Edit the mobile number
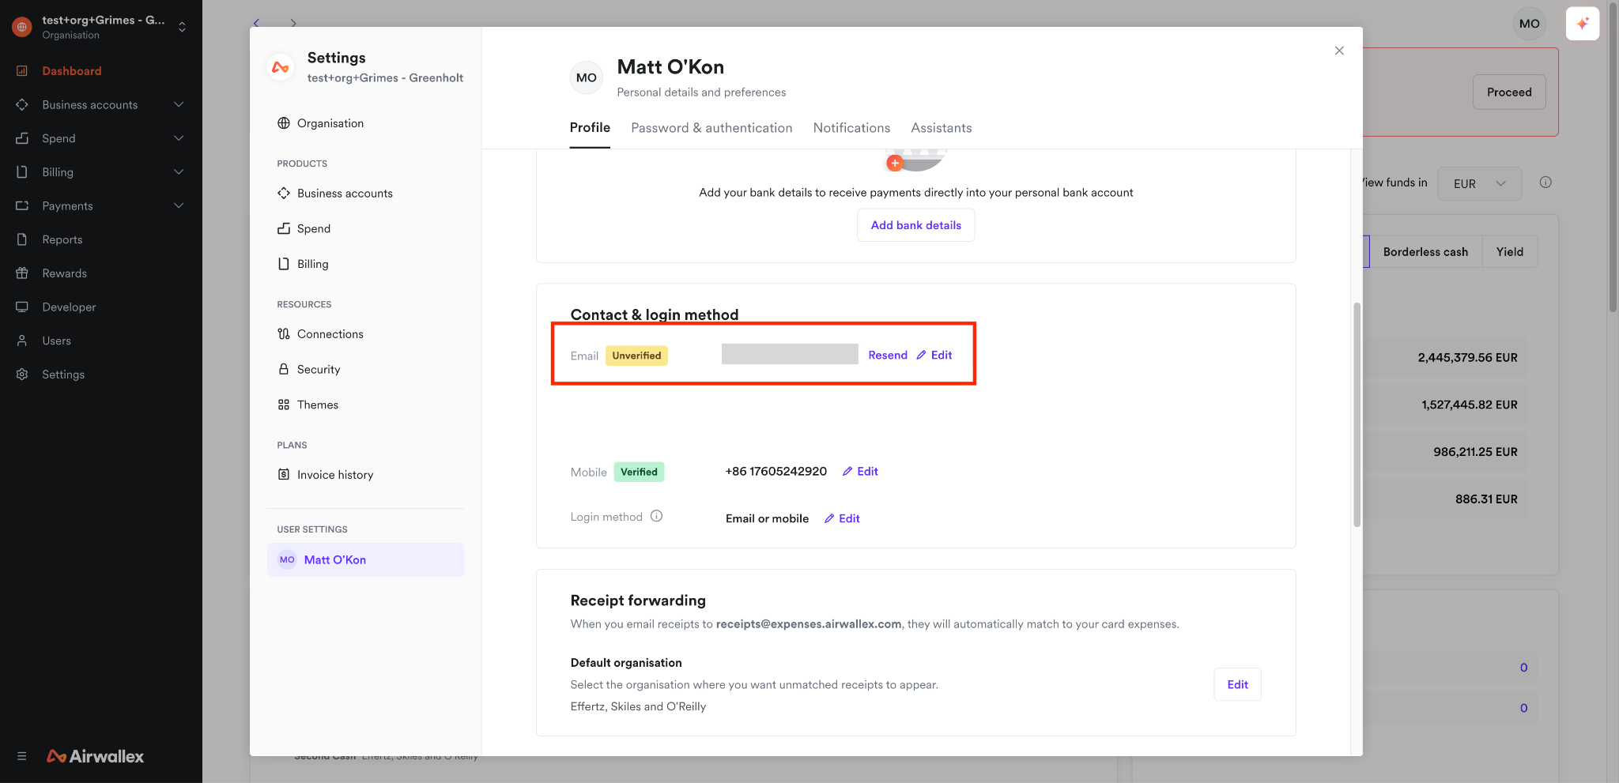The image size is (1619, 783). point(860,472)
